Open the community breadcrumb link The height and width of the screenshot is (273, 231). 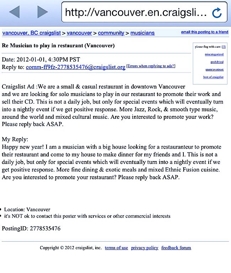pyautogui.click(x=111, y=33)
